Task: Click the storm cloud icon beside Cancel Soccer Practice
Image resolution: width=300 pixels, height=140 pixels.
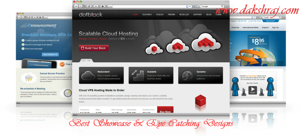Action: [x=29, y=77]
